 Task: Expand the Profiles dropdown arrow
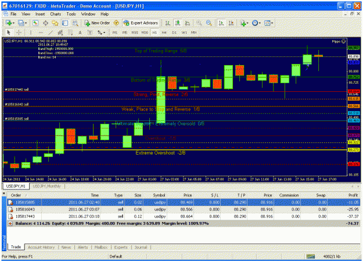pyautogui.click(x=26, y=23)
